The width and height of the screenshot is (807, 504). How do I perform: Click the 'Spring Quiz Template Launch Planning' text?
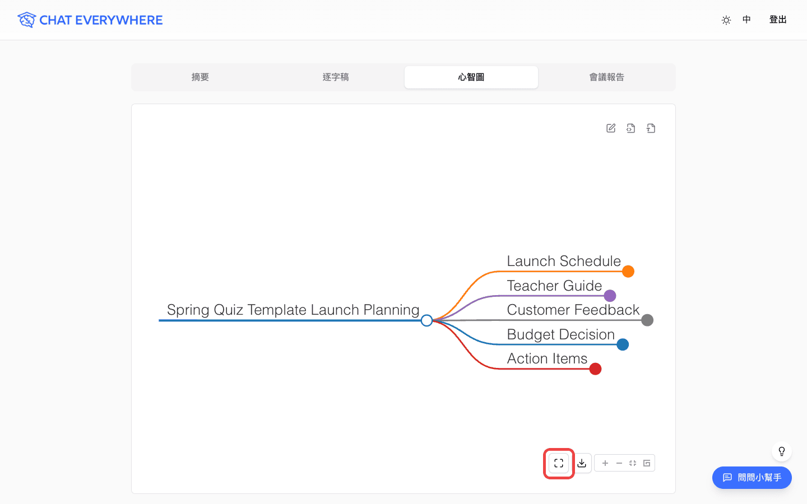click(293, 310)
